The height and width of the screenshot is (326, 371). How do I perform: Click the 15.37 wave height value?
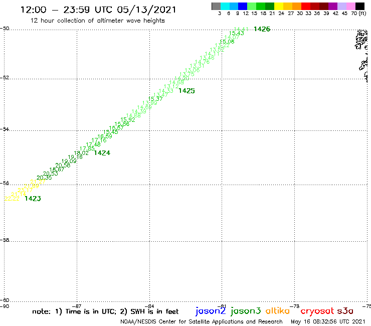[x=155, y=99]
